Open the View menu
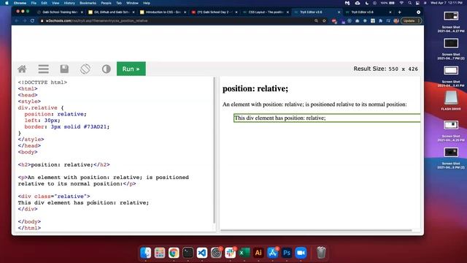This screenshot has height=263, width=467. pos(55,3)
